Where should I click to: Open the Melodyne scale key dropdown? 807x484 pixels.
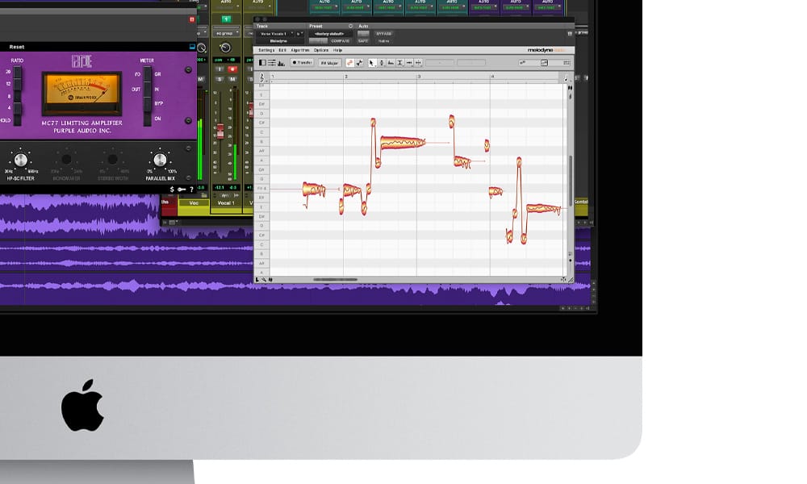coord(329,63)
